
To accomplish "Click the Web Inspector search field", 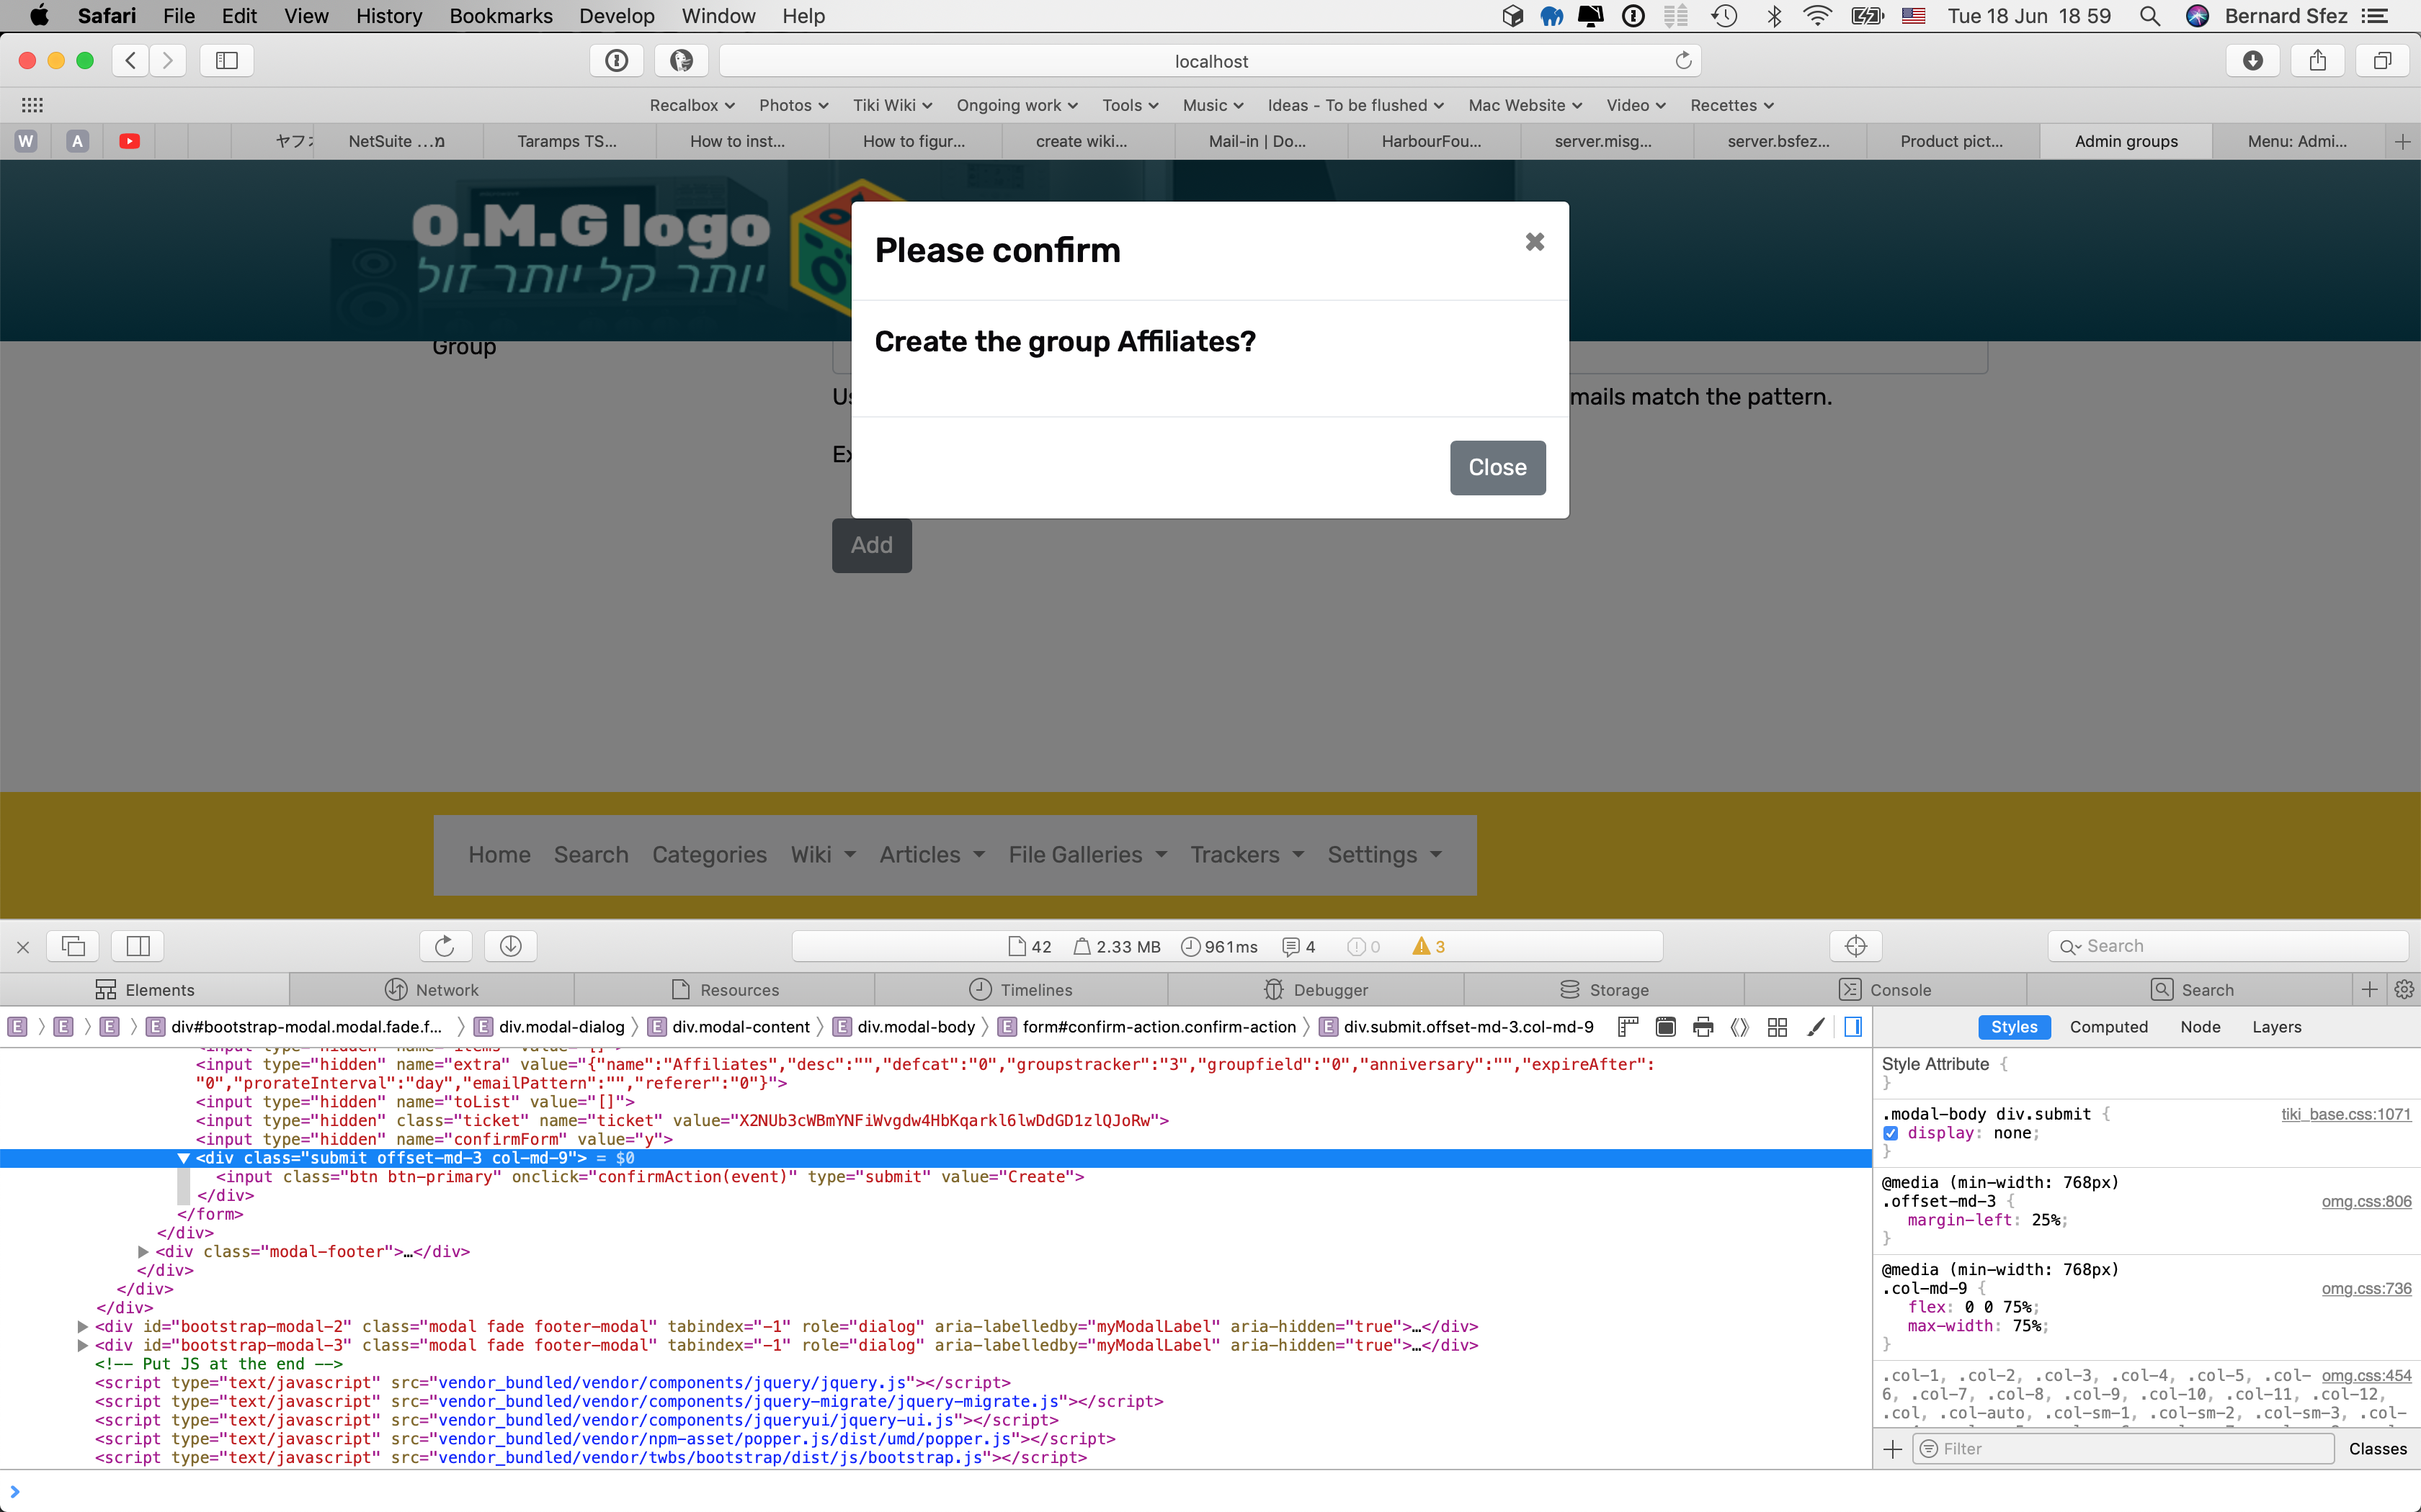I will coord(2228,946).
